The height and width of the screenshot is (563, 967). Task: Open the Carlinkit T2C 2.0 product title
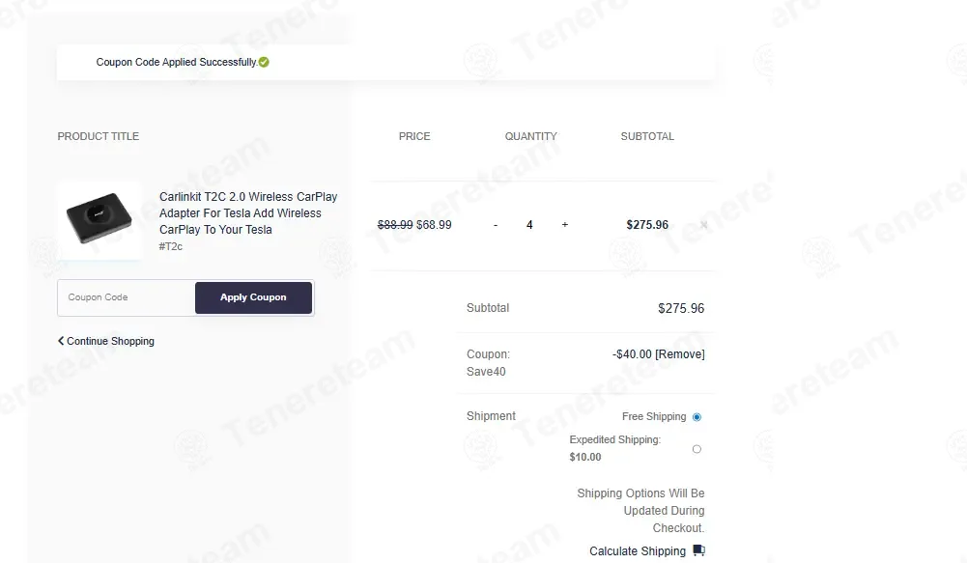(248, 212)
